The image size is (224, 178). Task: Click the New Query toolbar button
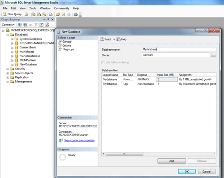(12, 14)
